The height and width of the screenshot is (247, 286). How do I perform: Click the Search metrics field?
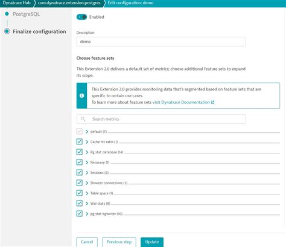click(x=161, y=119)
